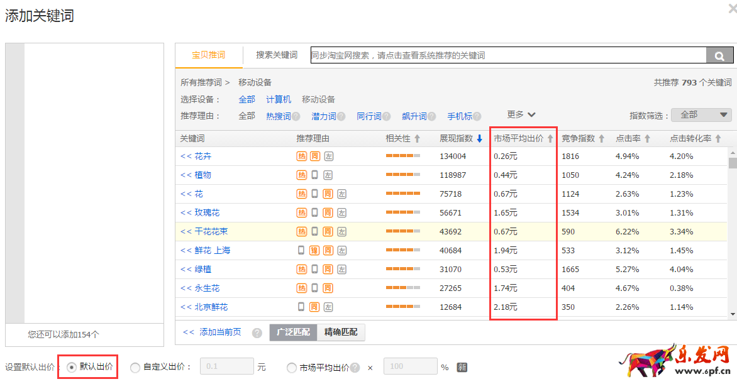Click help icon next to 市场平均出价 option
This screenshot has height=384, width=737.
pyautogui.click(x=355, y=368)
